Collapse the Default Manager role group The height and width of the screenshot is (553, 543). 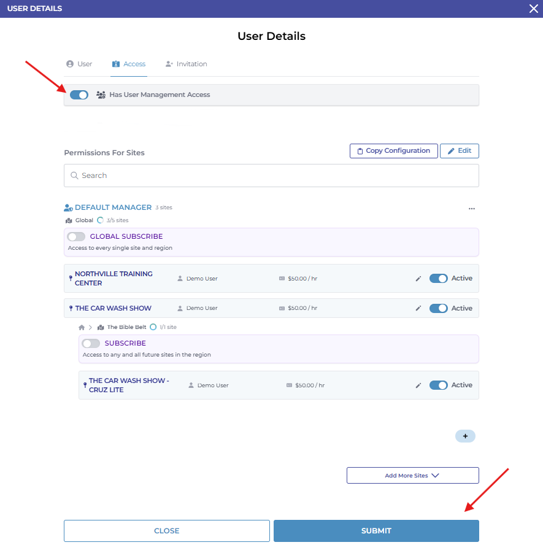pyautogui.click(x=113, y=207)
